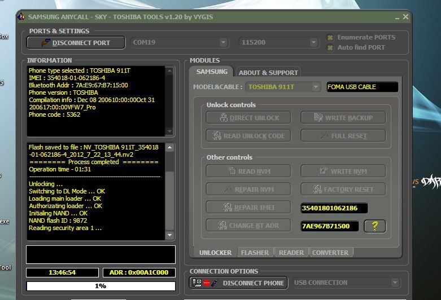
Task: Click the plug icon on DISCONNECT PORT
Action: pos(45,43)
